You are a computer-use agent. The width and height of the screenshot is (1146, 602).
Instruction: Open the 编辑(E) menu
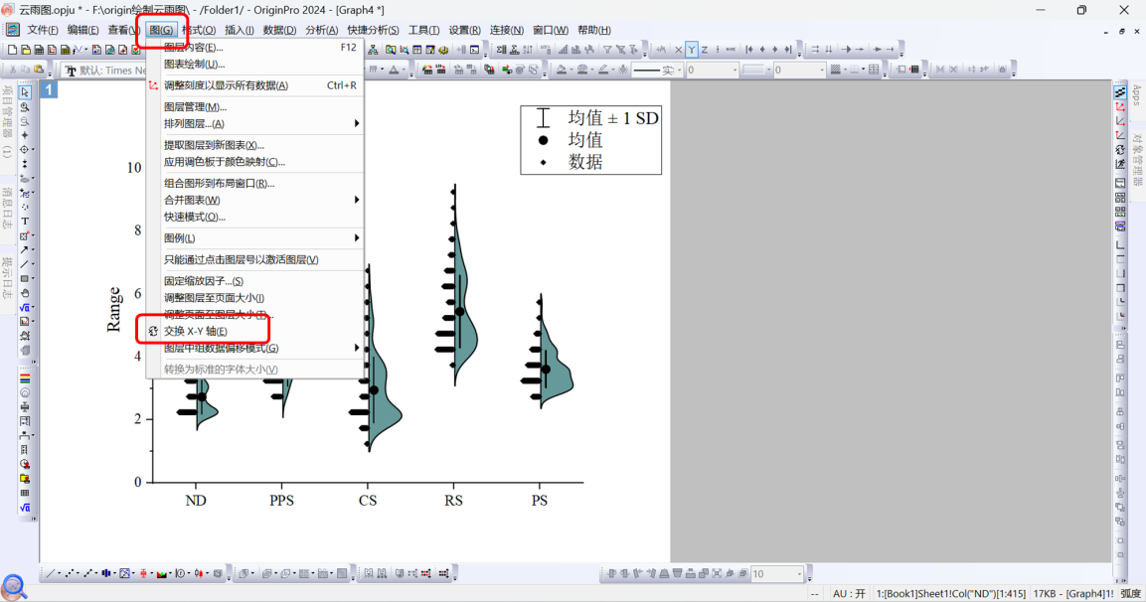click(82, 30)
